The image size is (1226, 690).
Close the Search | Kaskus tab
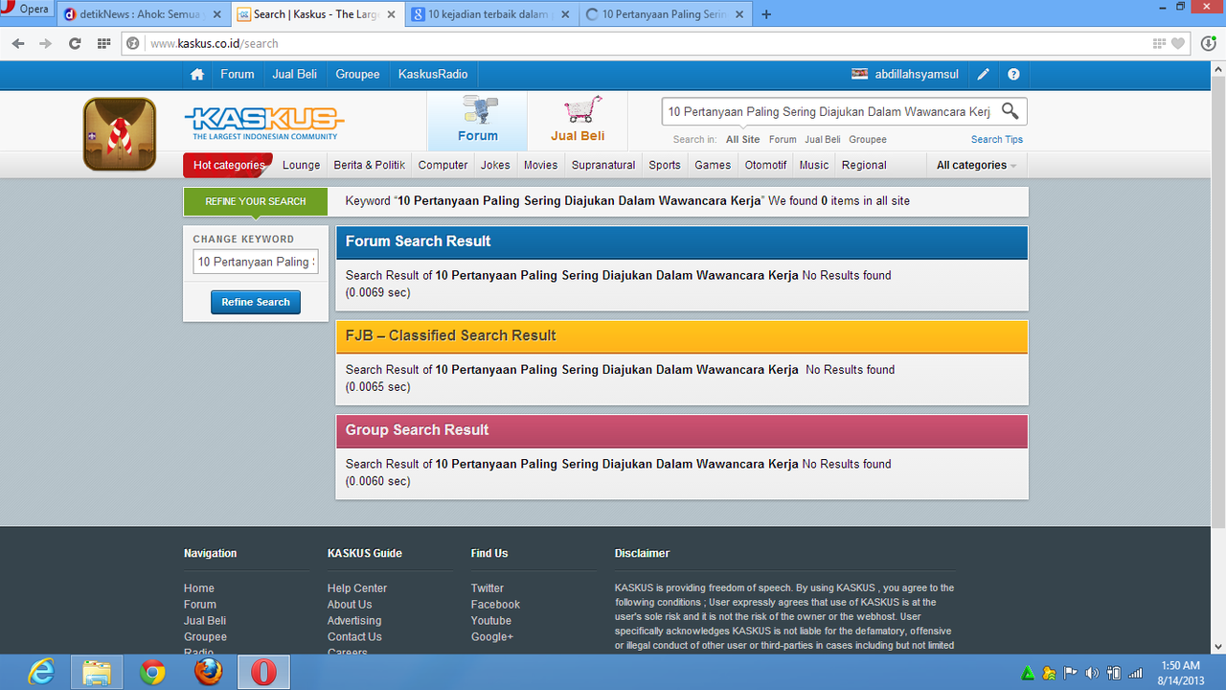click(393, 14)
